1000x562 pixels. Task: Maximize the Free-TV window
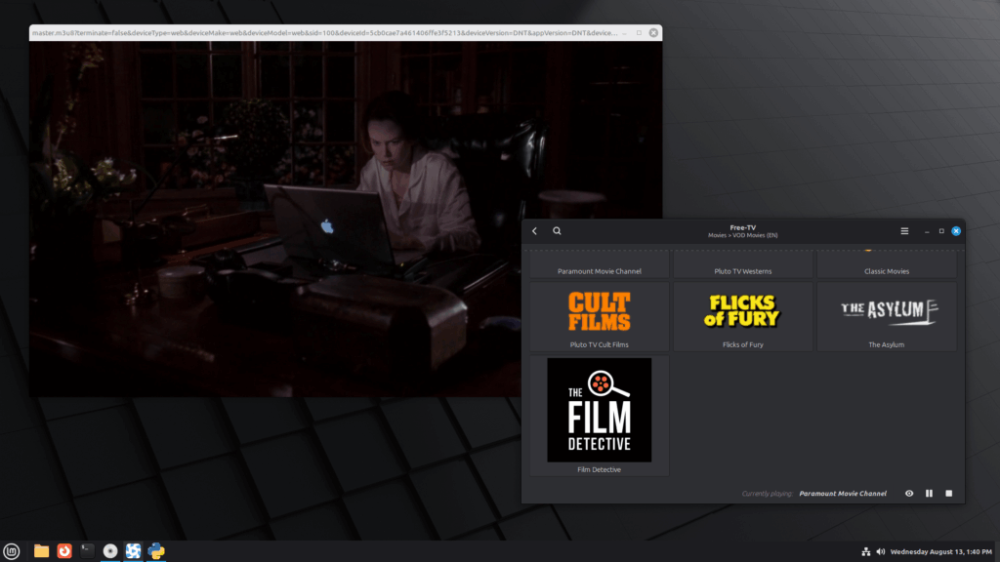(941, 231)
